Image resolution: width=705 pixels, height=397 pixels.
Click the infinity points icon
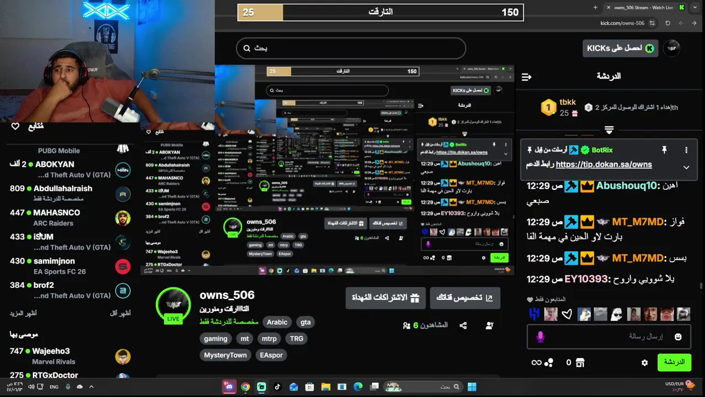(536, 363)
